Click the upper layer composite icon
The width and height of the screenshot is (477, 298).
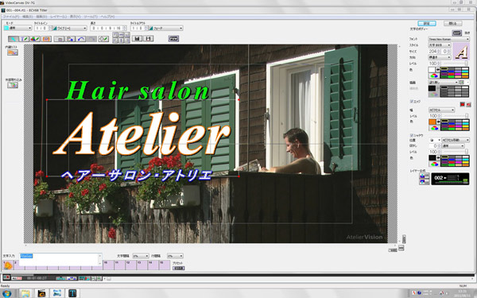click(424, 176)
